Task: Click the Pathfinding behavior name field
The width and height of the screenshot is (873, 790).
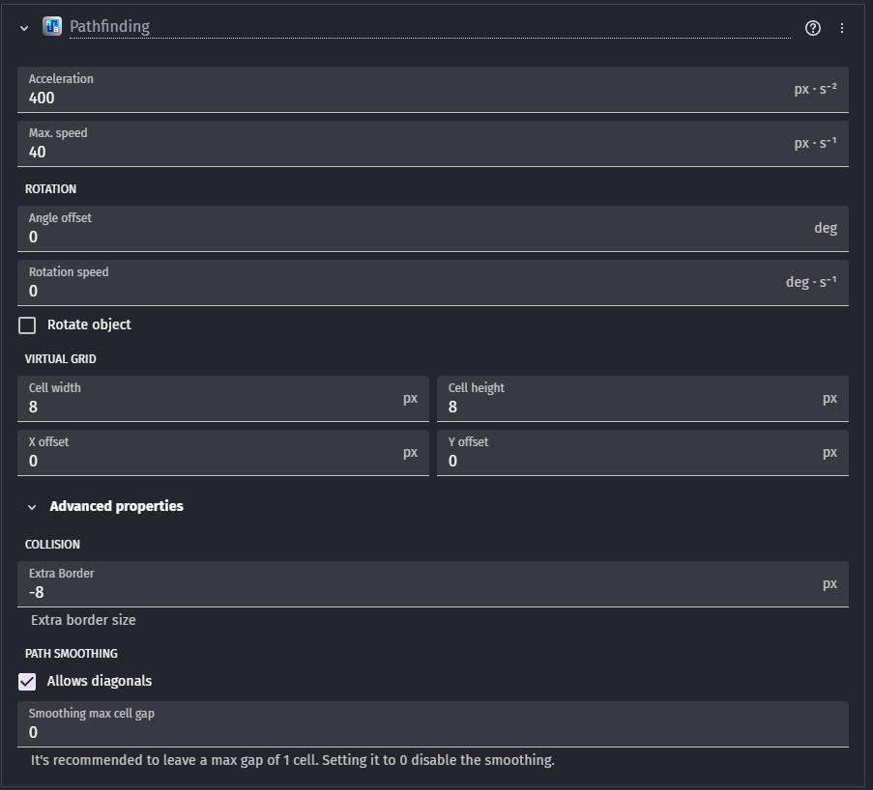Action: pyautogui.click(x=425, y=27)
